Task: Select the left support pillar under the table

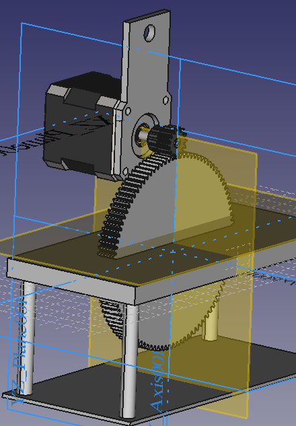Action: click(x=27, y=339)
